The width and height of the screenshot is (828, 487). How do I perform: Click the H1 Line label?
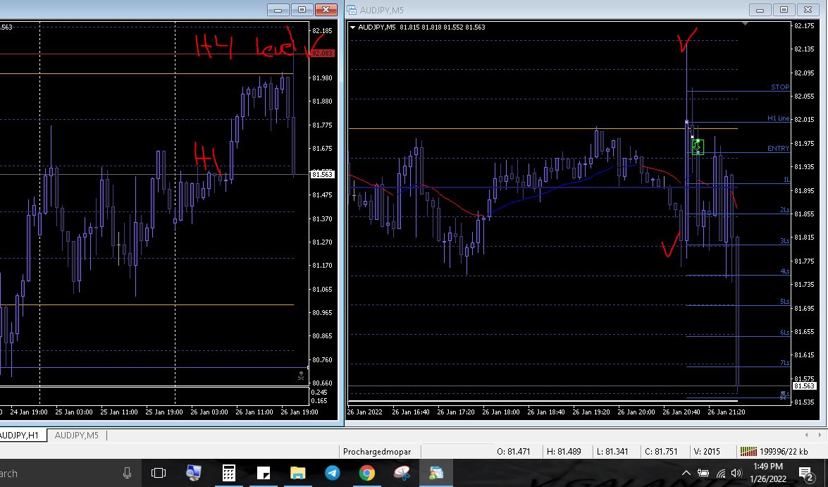779,118
